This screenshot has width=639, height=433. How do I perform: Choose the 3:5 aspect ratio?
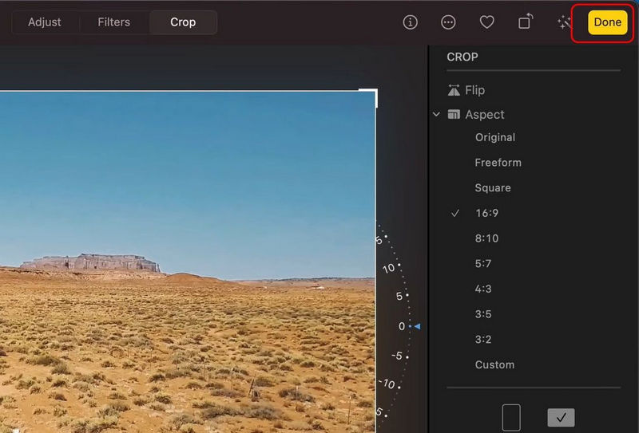(x=483, y=314)
